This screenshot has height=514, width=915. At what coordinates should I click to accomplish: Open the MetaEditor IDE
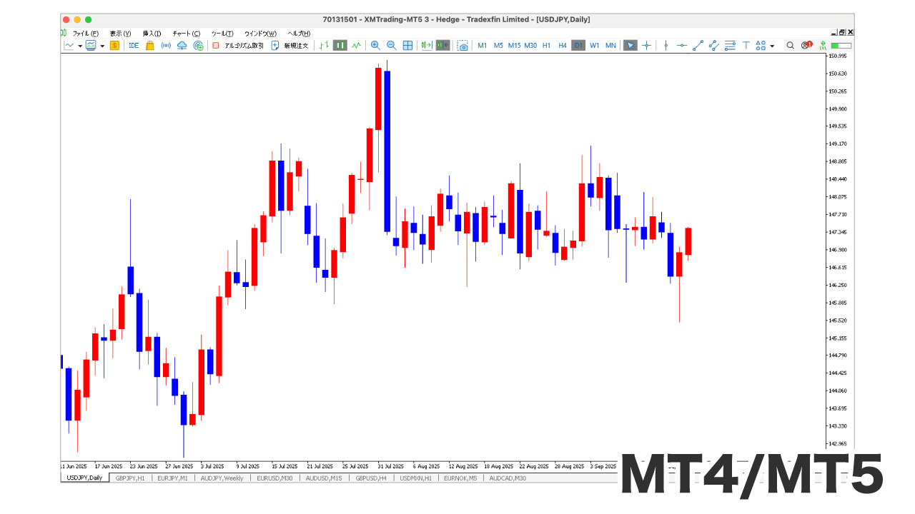pos(134,46)
